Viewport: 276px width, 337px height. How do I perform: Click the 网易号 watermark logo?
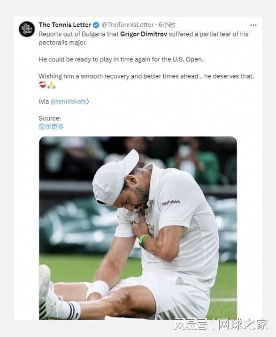pyautogui.click(x=191, y=324)
